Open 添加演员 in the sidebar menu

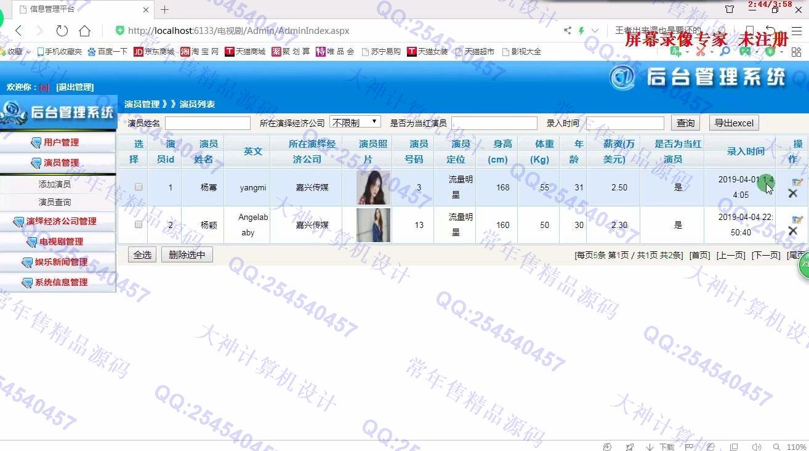(x=55, y=184)
